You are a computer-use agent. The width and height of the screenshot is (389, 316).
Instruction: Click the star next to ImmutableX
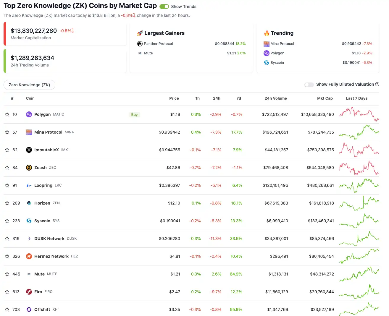point(7,150)
